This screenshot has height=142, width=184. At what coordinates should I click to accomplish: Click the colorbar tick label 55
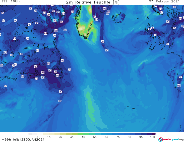(x=95, y=137)
